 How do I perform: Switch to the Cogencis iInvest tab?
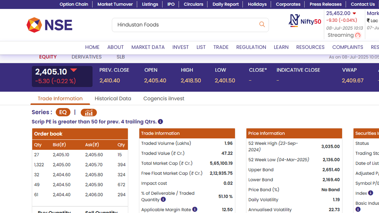pyautogui.click(x=164, y=98)
